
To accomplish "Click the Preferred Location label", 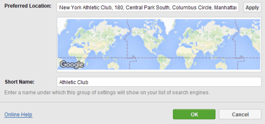I will tap(28, 6).
